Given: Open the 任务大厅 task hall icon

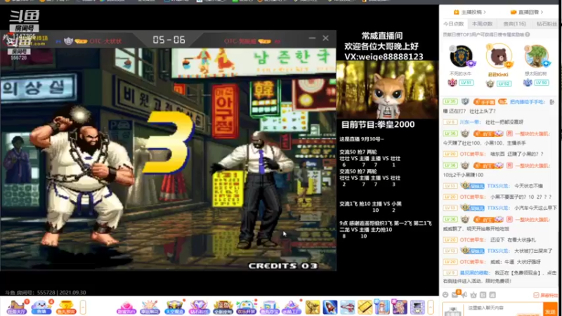Looking at the screenshot, I should tap(17, 307).
